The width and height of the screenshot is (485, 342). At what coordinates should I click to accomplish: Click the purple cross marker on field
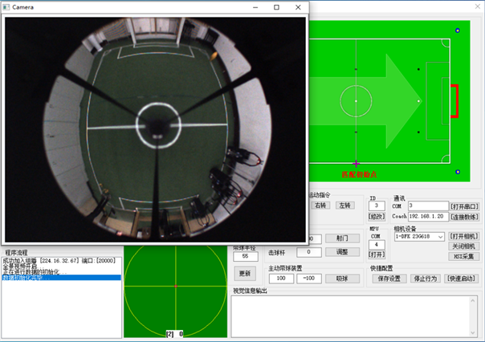point(356,163)
